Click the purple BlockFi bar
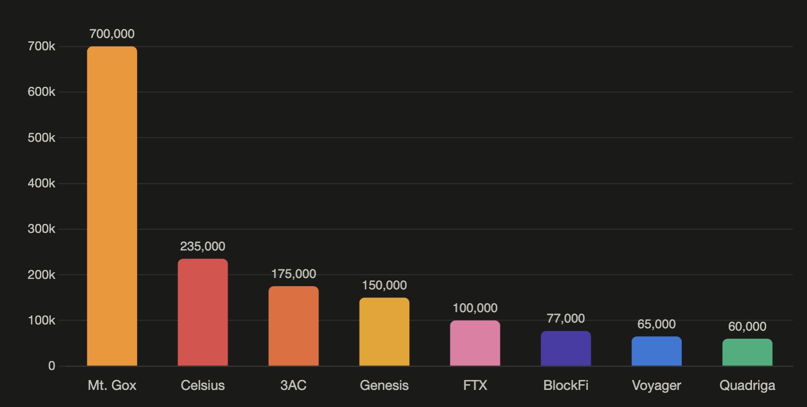Viewport: 807px width, 407px height. click(x=566, y=348)
